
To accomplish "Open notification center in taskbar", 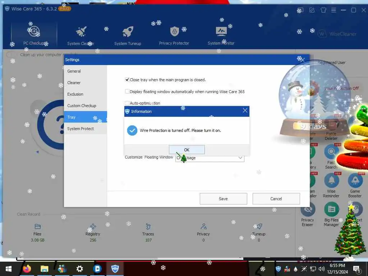I will [x=357, y=269].
